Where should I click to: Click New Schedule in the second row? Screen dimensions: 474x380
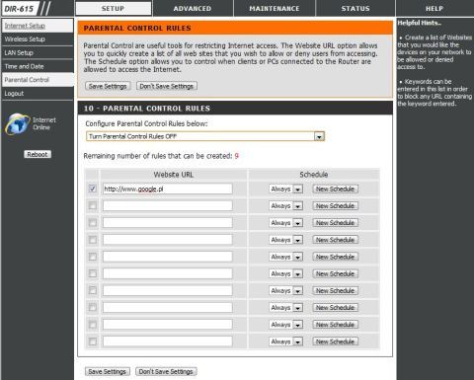coord(335,205)
